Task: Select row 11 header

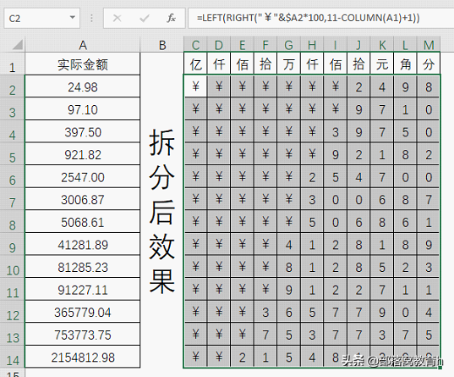Action: [x=13, y=290]
